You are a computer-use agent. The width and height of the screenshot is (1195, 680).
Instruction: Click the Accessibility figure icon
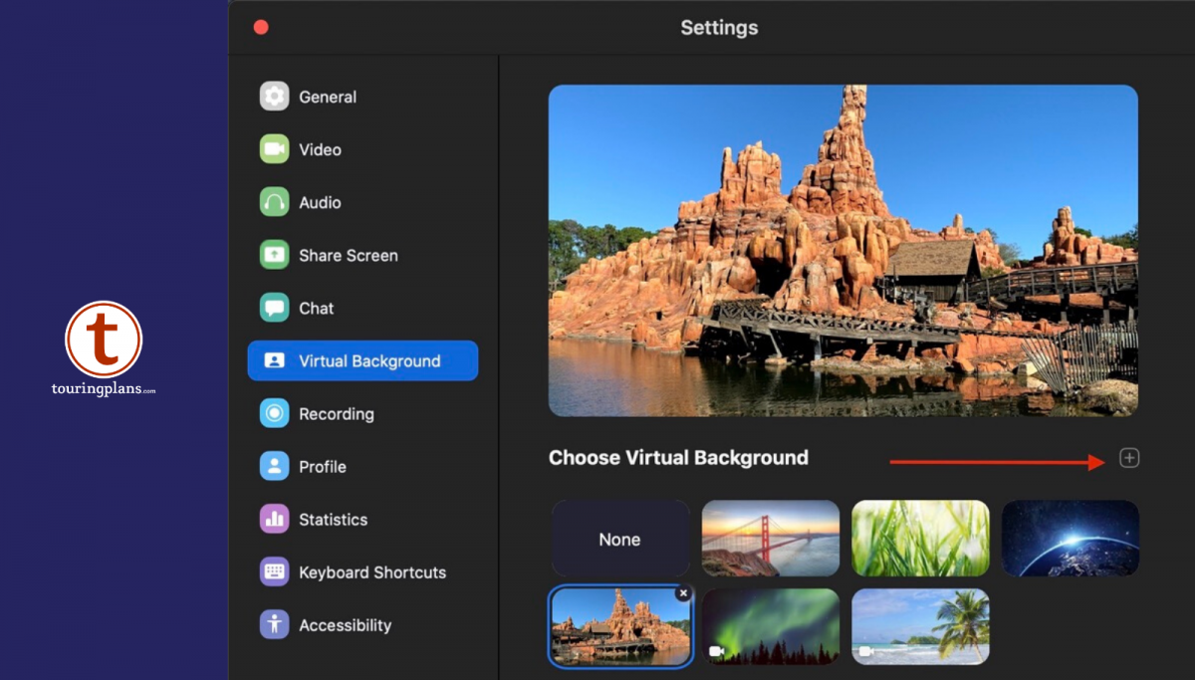click(x=274, y=624)
